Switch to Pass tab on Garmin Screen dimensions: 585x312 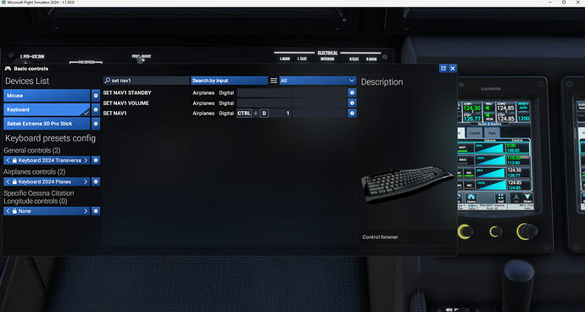[x=492, y=133]
